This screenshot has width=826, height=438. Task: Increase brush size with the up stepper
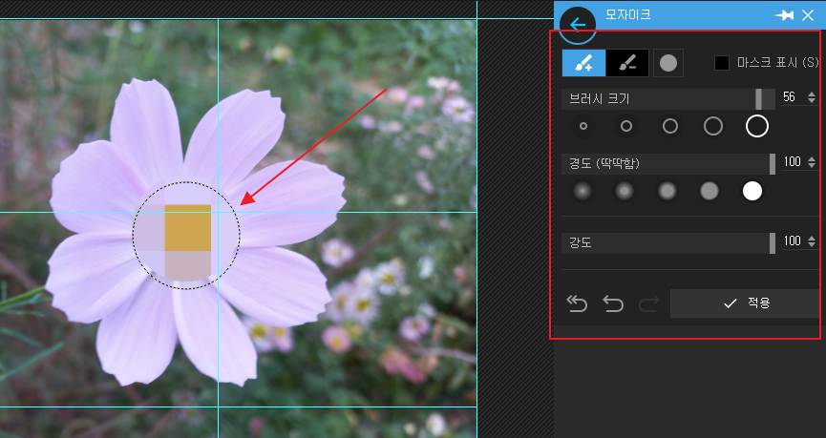tap(812, 94)
